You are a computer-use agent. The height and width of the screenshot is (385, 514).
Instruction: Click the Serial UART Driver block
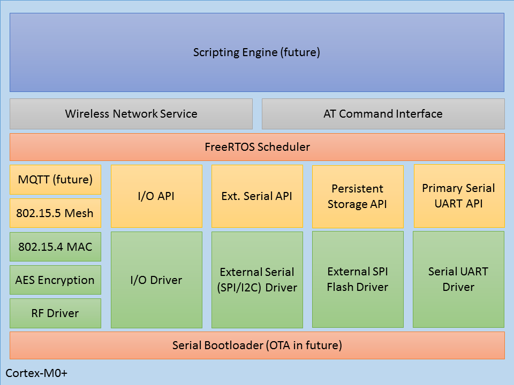[458, 279]
